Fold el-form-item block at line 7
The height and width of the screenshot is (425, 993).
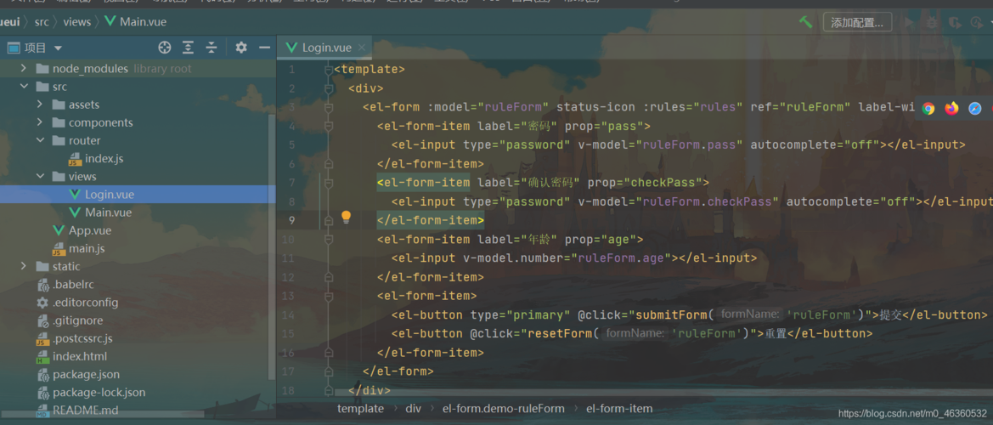pyautogui.click(x=328, y=183)
